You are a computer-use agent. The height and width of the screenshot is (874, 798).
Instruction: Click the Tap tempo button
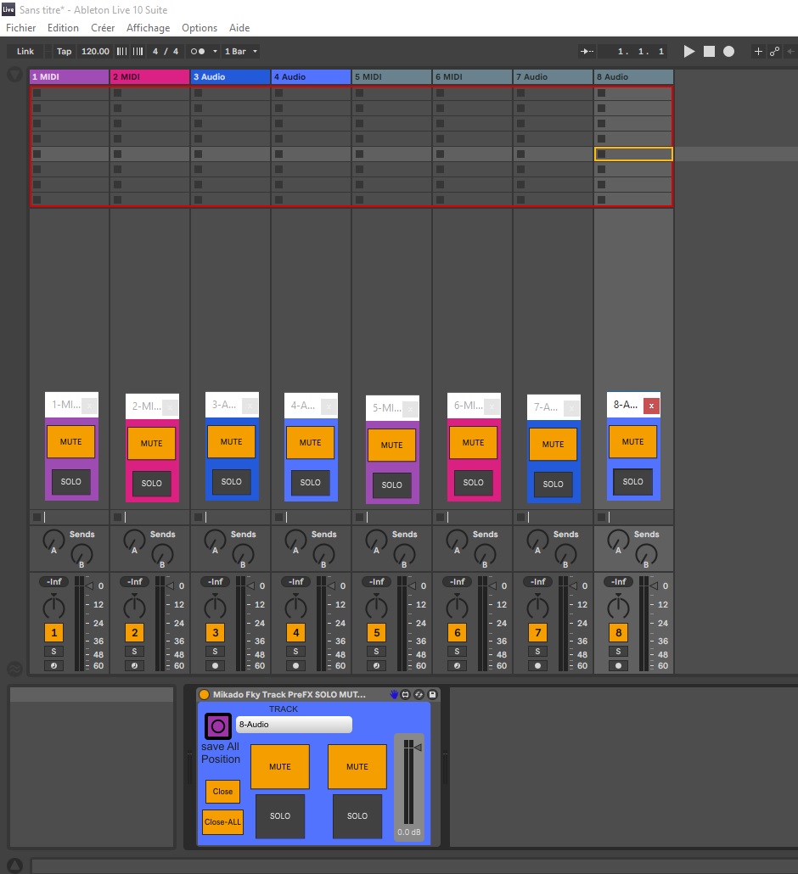pos(65,52)
